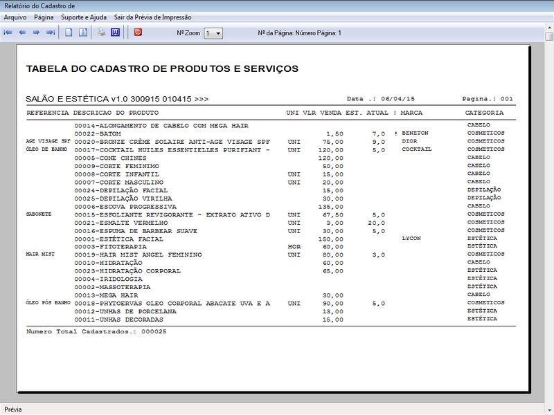Click the 00001-ESTÉTICA FACIAL row
This screenshot has width=554, height=415.
118,239
